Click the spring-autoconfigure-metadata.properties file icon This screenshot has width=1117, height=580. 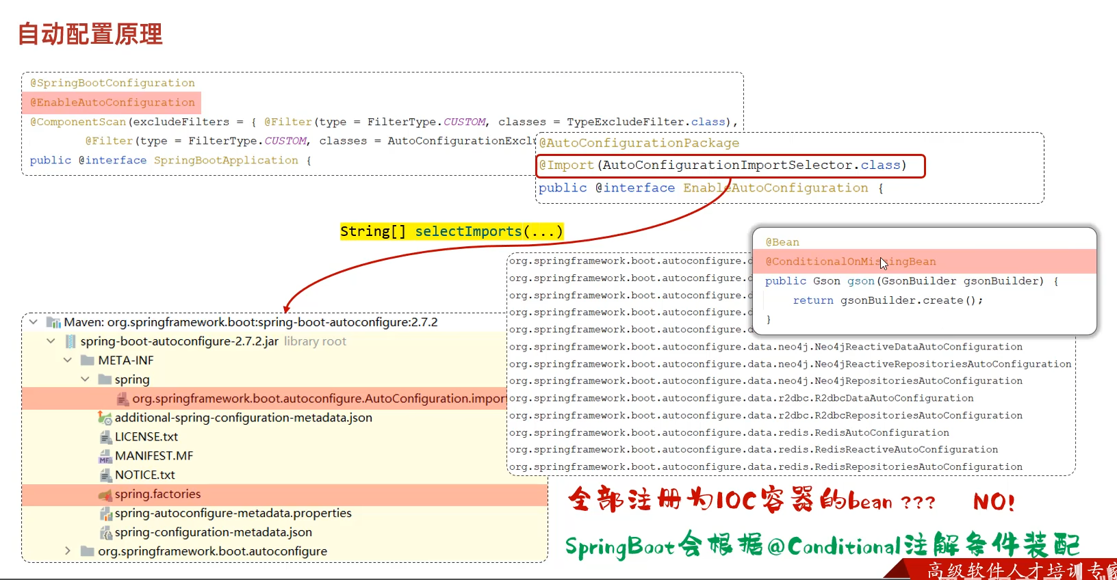click(x=105, y=514)
